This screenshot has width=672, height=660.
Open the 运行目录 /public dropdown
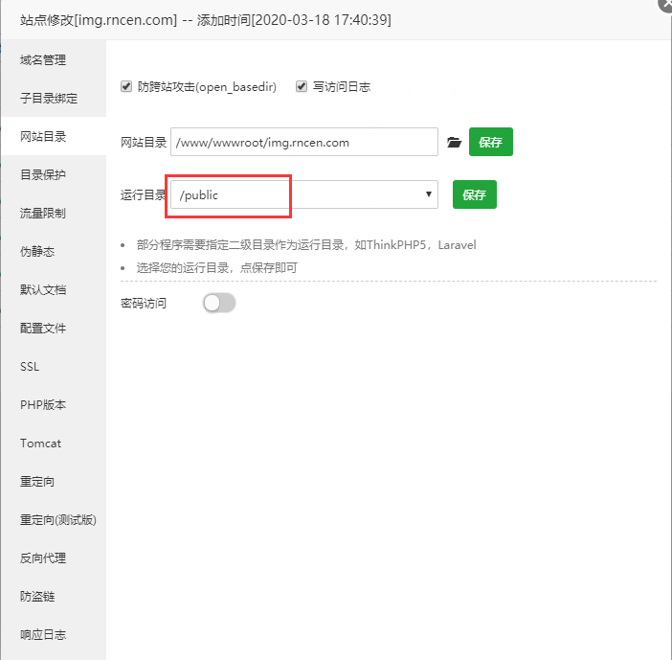click(304, 194)
